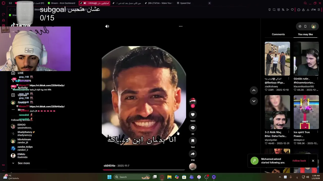323x181 pixels.
Task: Click TikTok coin icon in header pill
Action: [x=300, y=26]
